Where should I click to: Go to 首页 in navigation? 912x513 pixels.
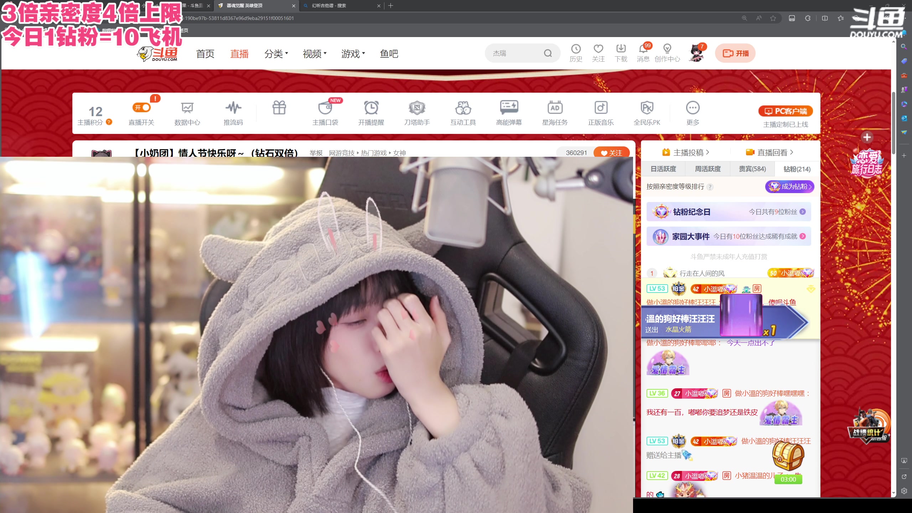[205, 54]
